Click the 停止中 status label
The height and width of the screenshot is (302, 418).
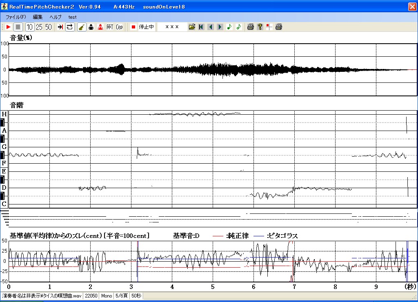(147, 27)
